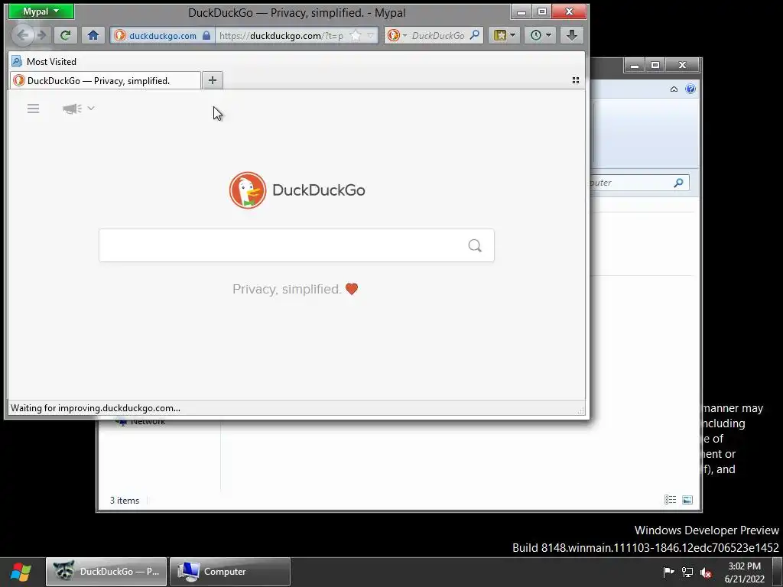Open the muted volume tray icon
Image resolution: width=783 pixels, height=587 pixels.
point(706,572)
